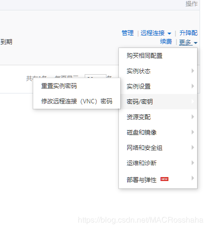This screenshot has width=208, height=229.
Task: Select 密码/密钥 menu item
Action: pyautogui.click(x=158, y=101)
